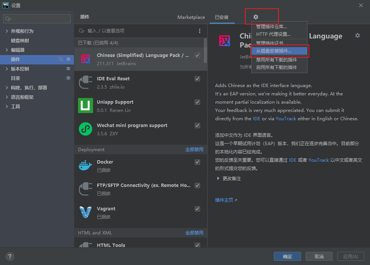370x265 pixels.
Task: Click the Docker whale icon
Action: tap(86, 165)
